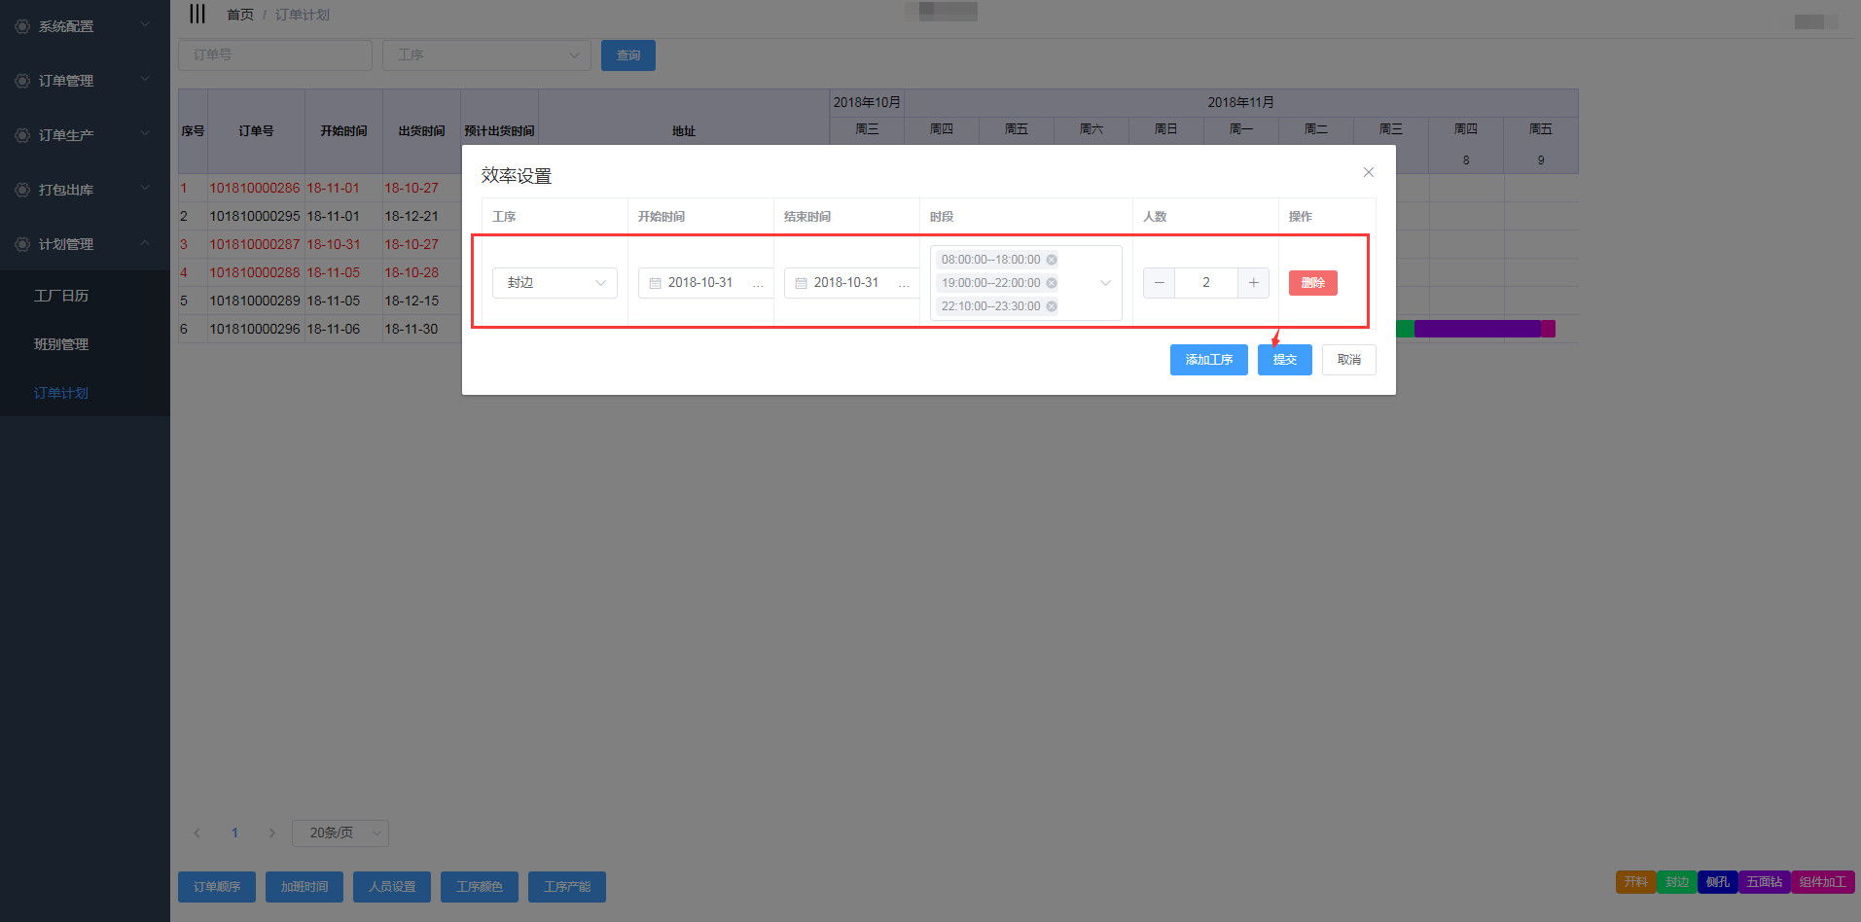The image size is (1861, 922).
Task: Click the 添加工序 button
Action: tap(1208, 360)
